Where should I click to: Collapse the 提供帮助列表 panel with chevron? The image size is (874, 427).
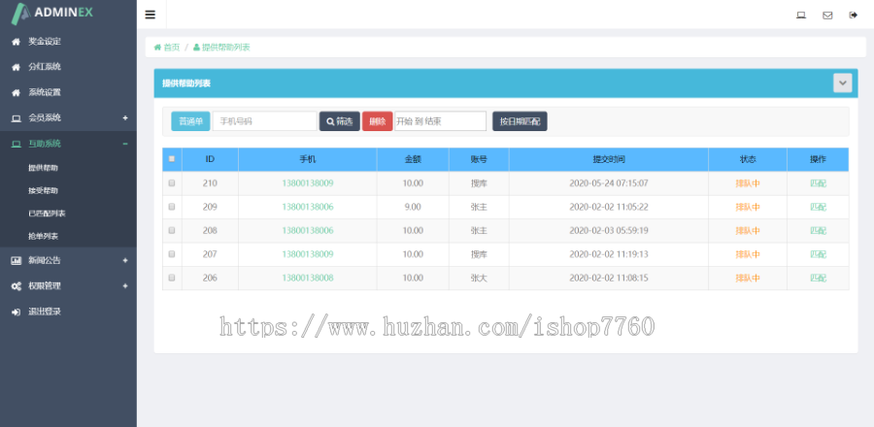pos(842,82)
